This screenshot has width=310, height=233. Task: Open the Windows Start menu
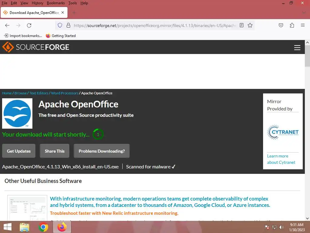click(x=8, y=227)
